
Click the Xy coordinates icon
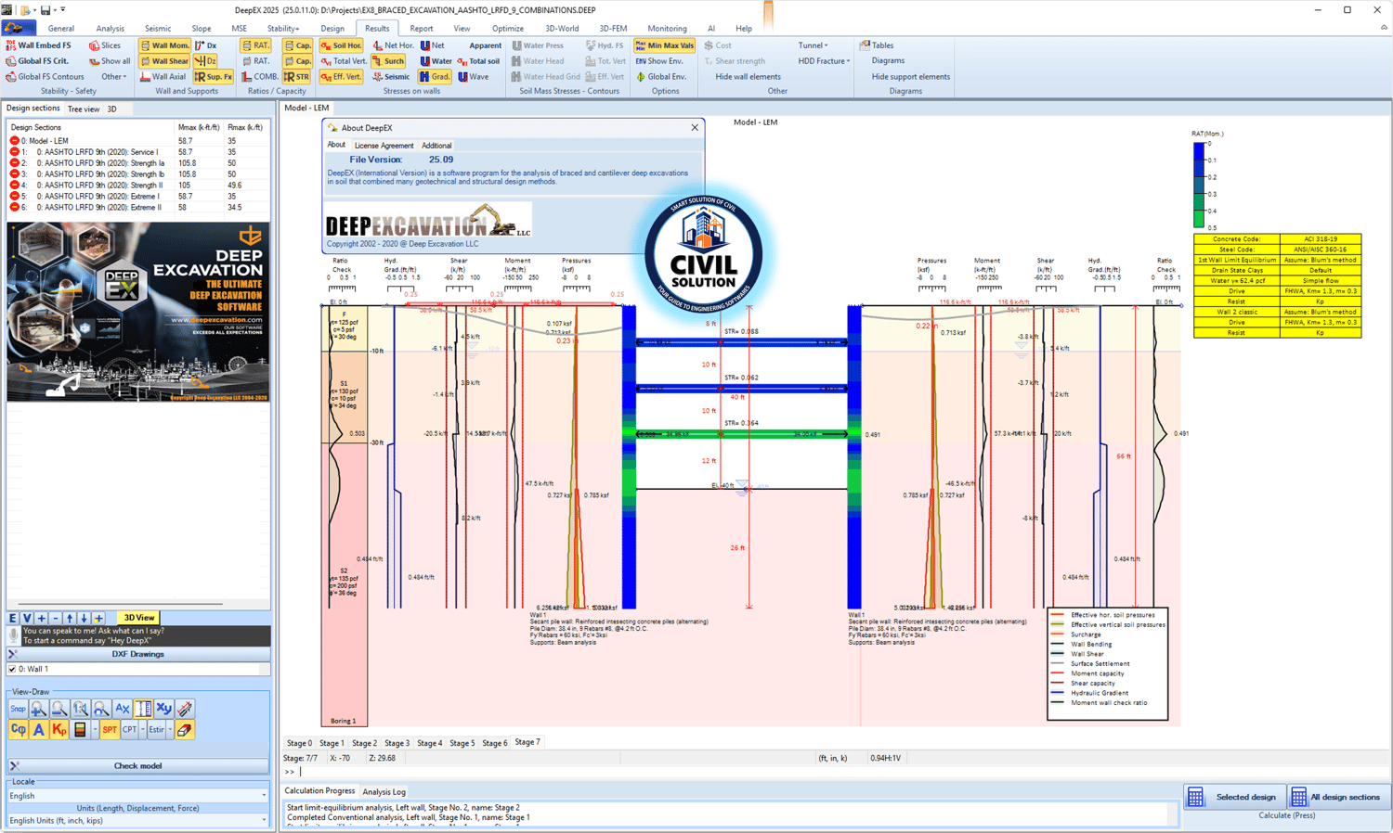tap(164, 710)
